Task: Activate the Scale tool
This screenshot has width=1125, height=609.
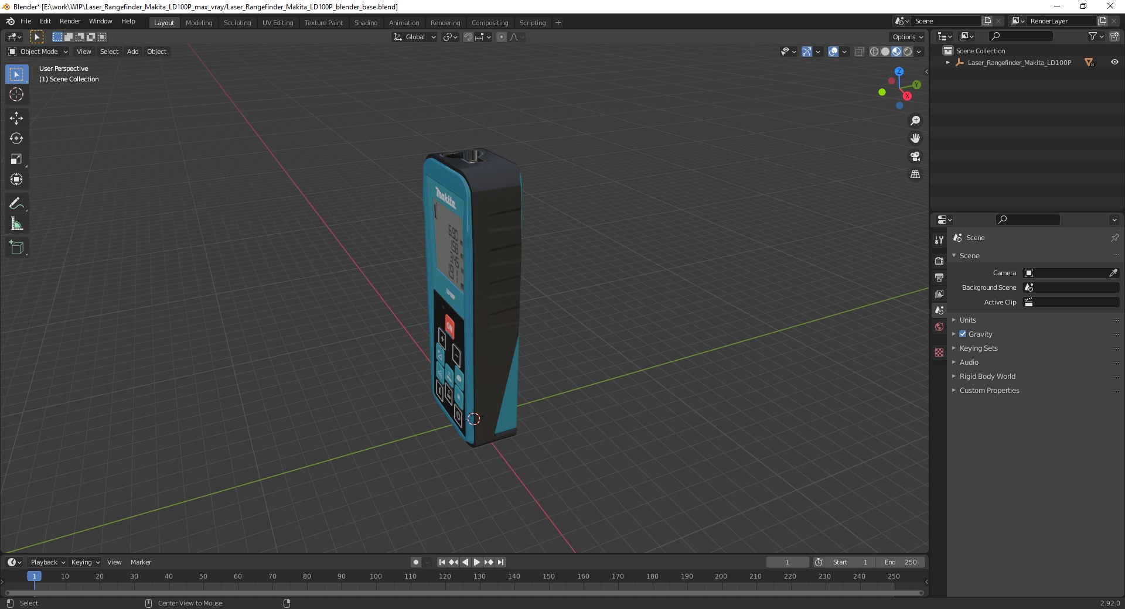Action: pos(16,159)
